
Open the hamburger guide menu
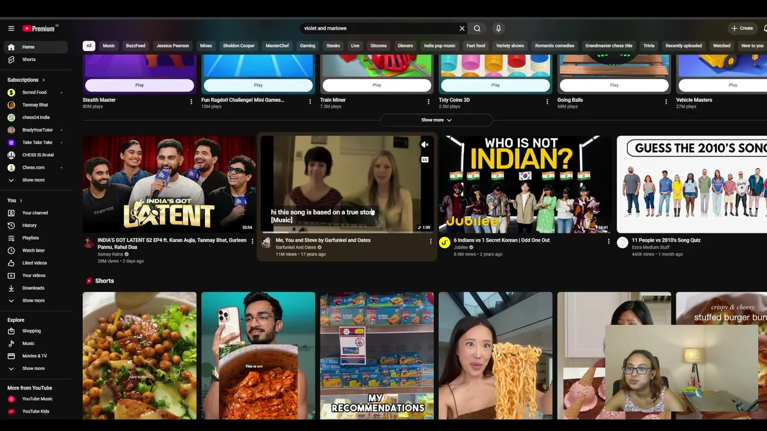[x=11, y=28]
